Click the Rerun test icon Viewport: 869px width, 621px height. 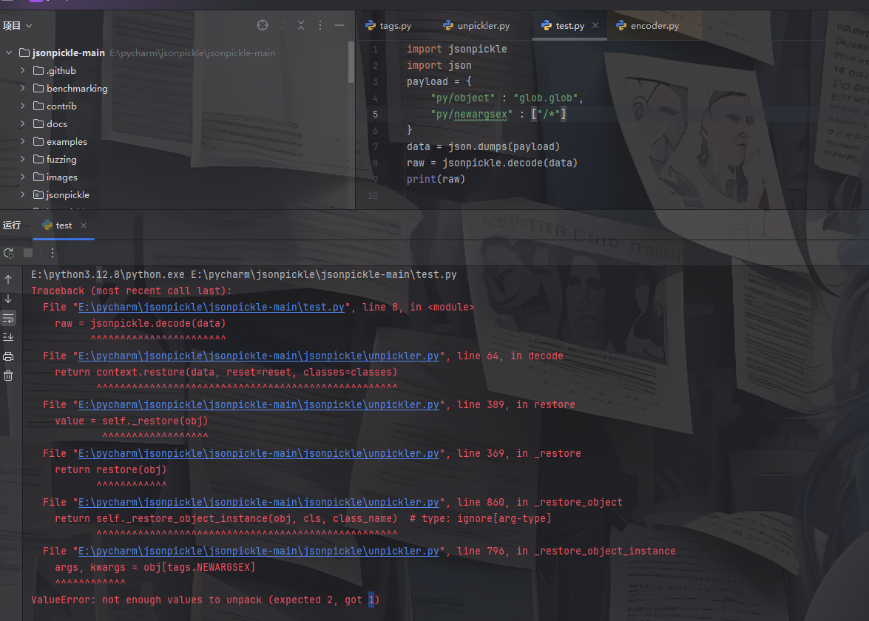[x=9, y=253]
